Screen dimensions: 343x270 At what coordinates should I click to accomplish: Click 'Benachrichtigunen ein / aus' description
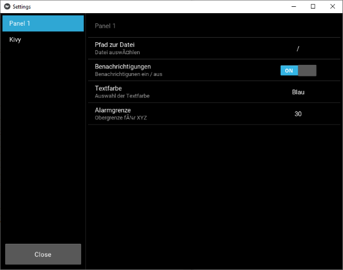click(x=129, y=74)
